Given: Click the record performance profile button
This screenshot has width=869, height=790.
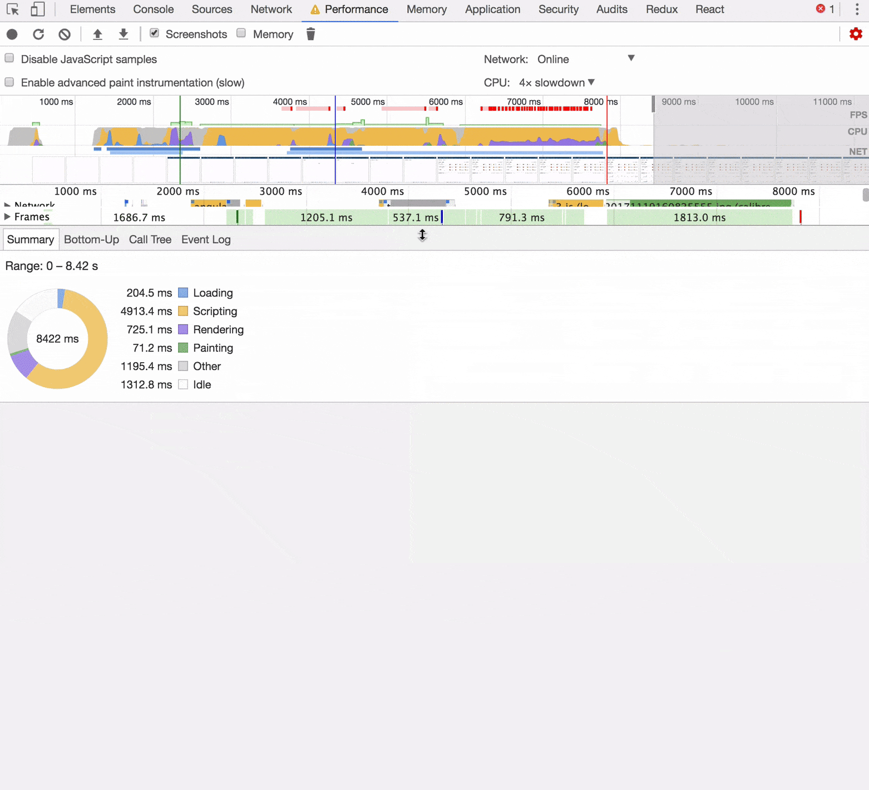Looking at the screenshot, I should [x=12, y=34].
